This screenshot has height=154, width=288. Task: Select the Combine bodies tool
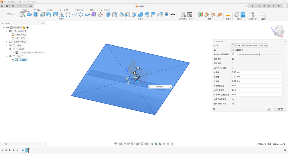(140, 15)
